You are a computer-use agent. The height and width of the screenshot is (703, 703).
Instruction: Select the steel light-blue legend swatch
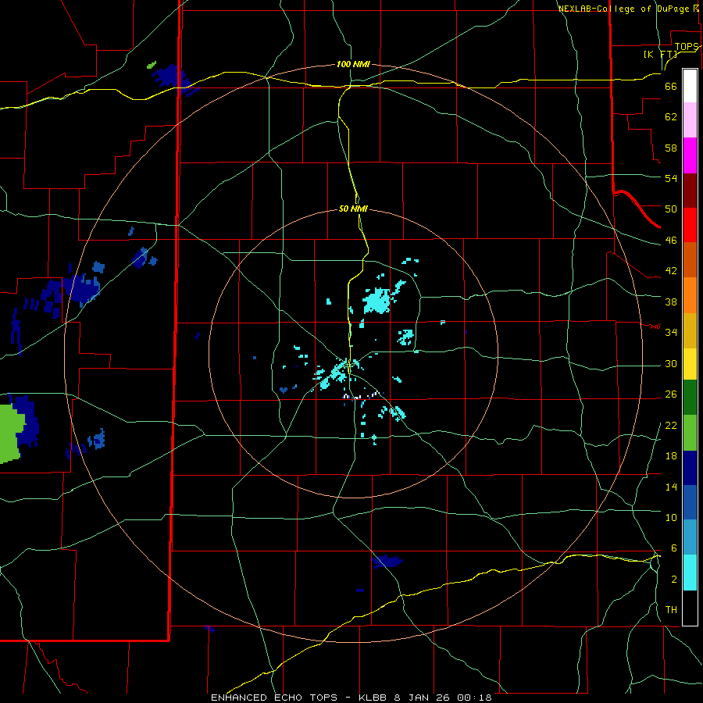[690, 537]
